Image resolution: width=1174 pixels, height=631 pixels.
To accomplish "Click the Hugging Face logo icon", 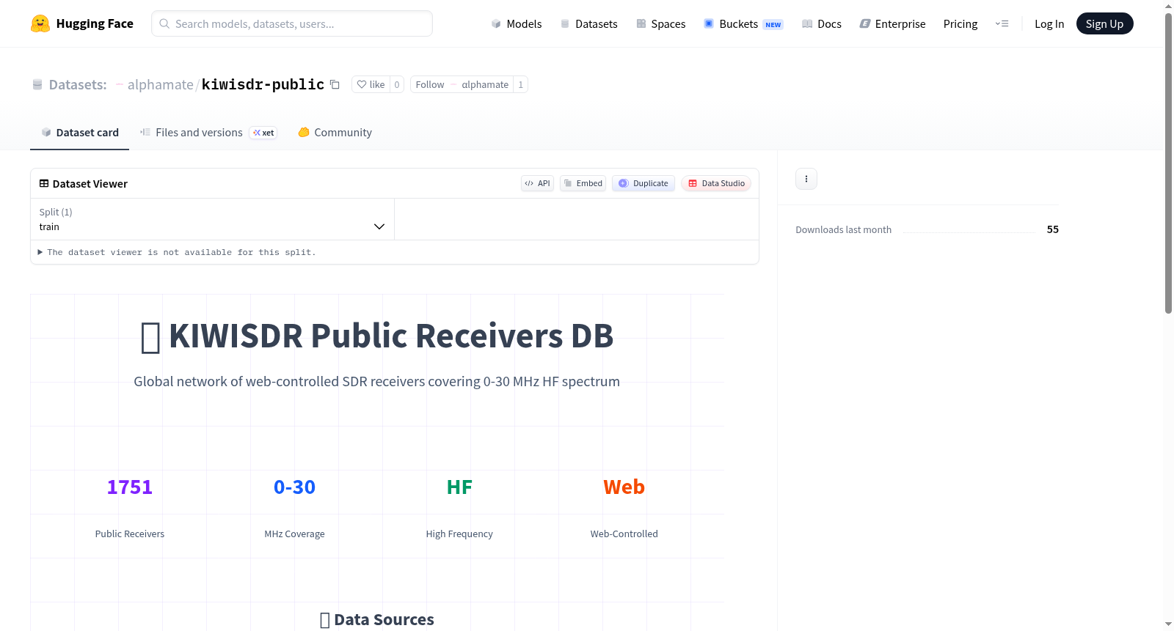I will click(x=40, y=23).
